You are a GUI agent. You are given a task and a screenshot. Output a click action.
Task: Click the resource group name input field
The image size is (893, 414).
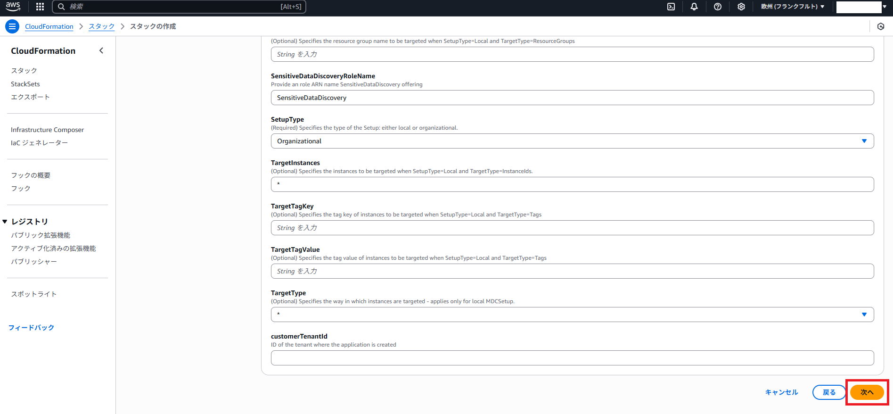coord(572,54)
